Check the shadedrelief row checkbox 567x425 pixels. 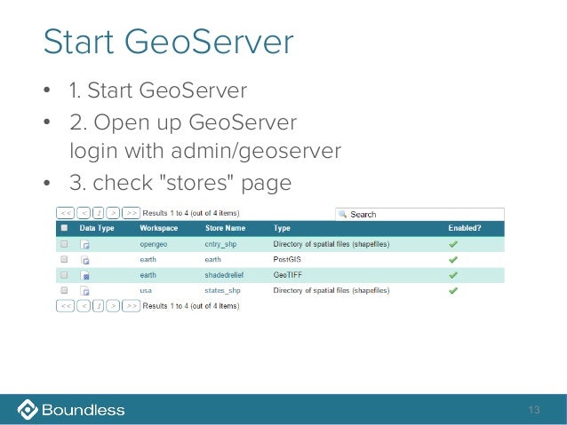(x=64, y=275)
